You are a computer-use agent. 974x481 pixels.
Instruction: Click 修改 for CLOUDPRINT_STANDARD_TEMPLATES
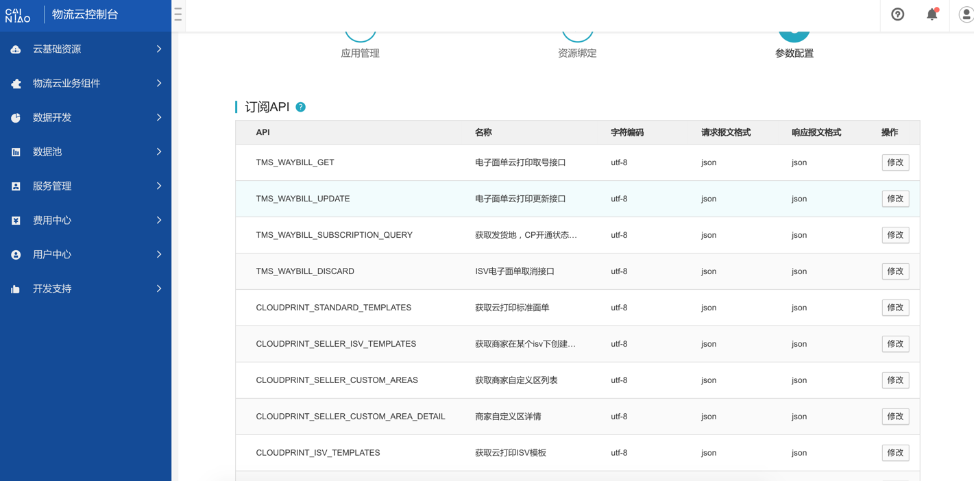(x=895, y=308)
